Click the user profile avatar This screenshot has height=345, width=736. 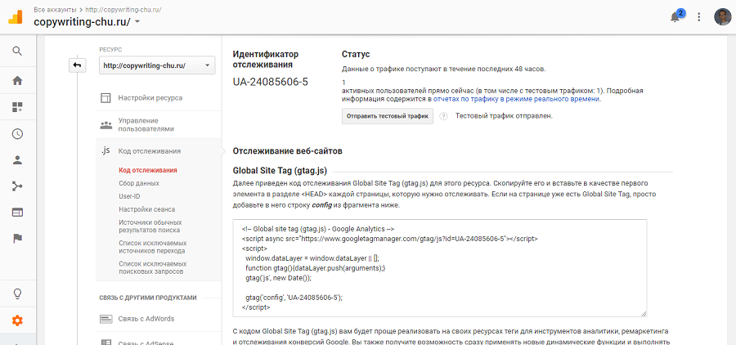tap(722, 16)
